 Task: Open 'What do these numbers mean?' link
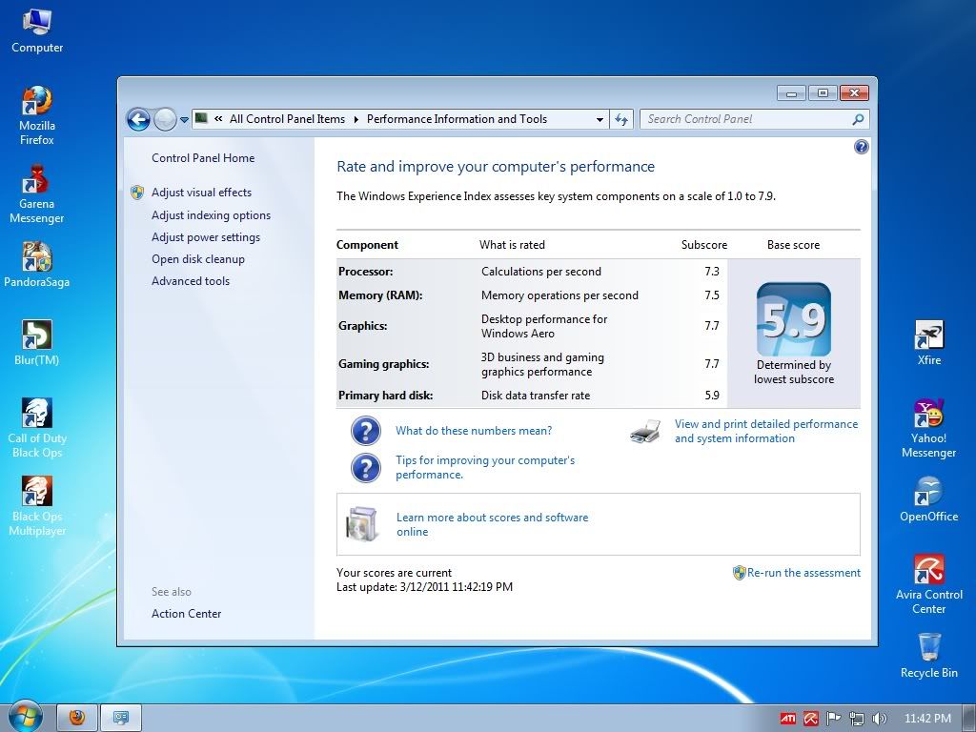click(x=474, y=431)
